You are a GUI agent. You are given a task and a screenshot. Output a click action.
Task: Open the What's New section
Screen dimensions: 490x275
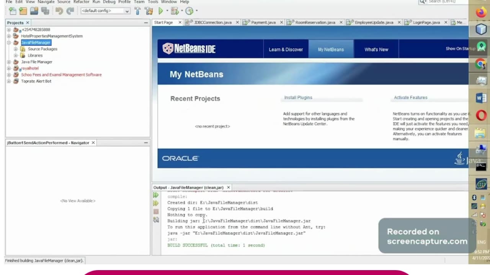[x=376, y=49]
